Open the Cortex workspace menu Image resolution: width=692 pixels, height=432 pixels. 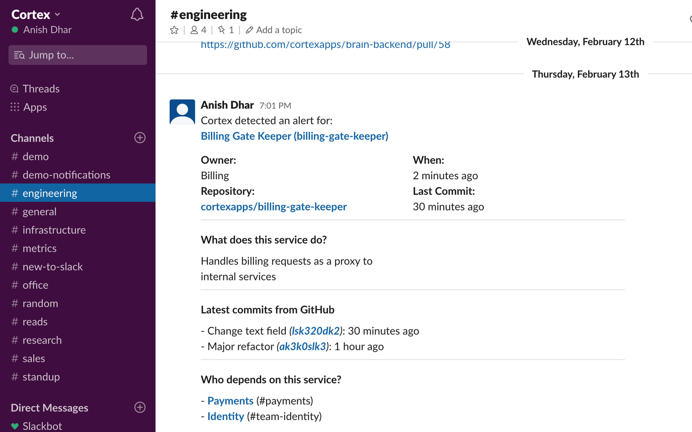[35, 14]
